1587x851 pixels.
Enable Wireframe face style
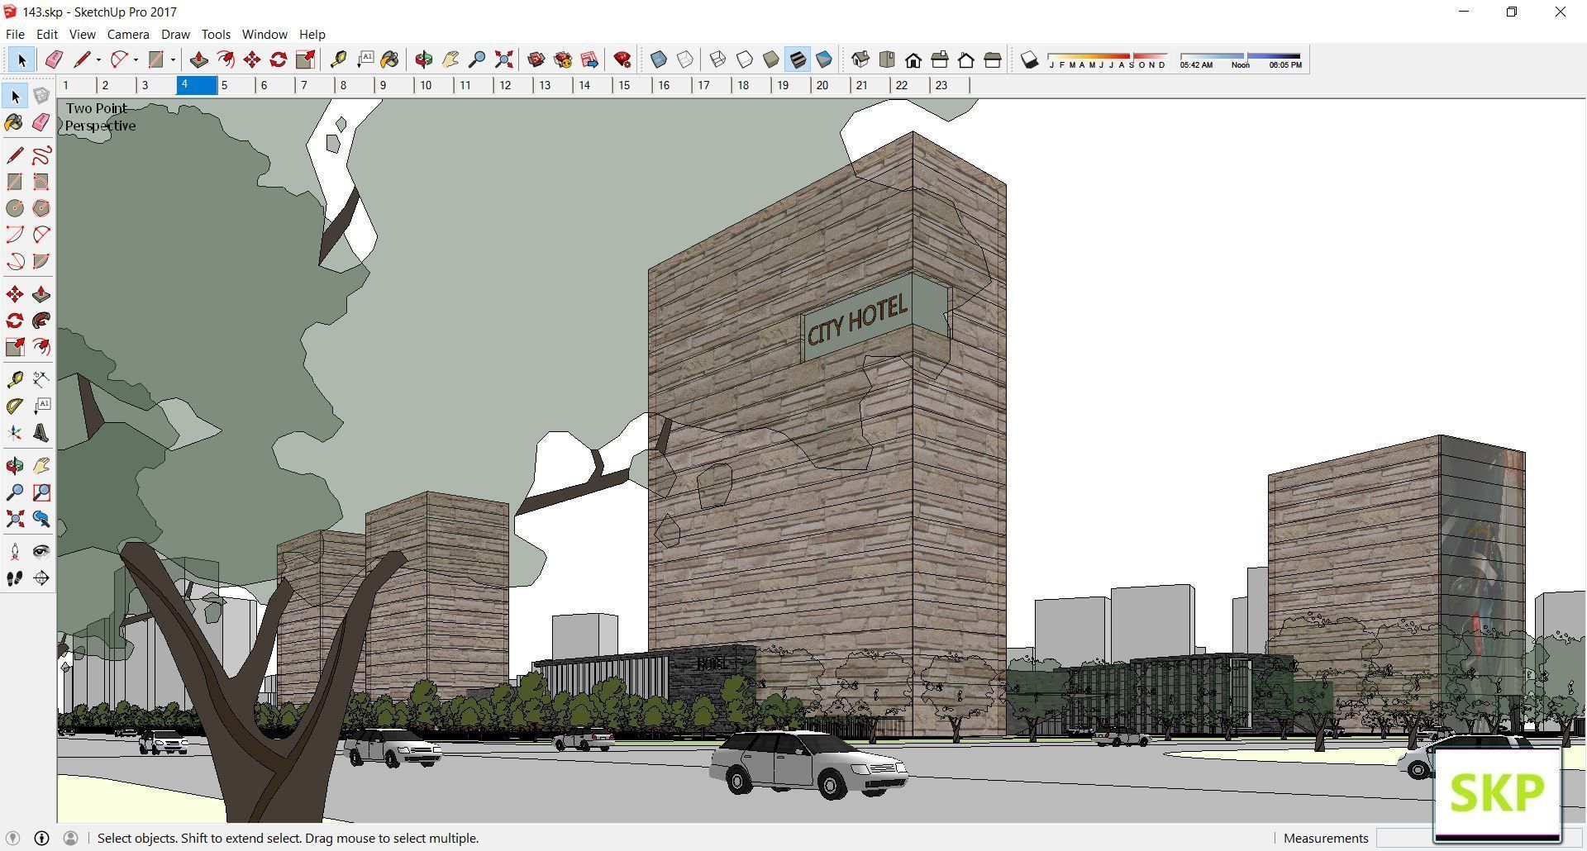tap(718, 59)
